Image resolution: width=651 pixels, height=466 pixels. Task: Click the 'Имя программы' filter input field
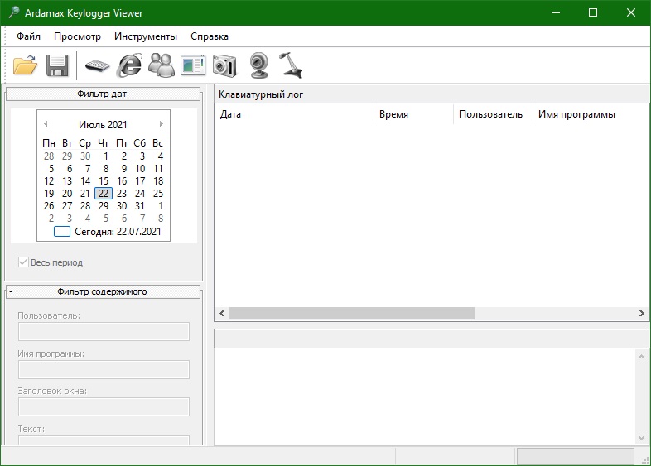coord(104,369)
